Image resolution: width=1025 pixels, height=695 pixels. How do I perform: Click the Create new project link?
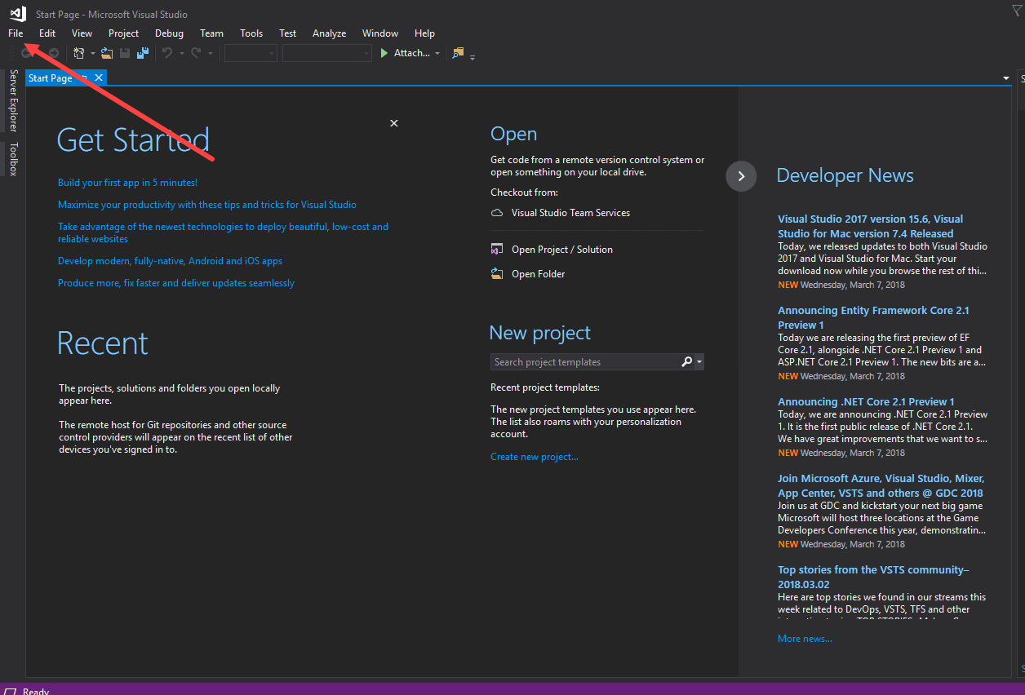click(x=534, y=456)
